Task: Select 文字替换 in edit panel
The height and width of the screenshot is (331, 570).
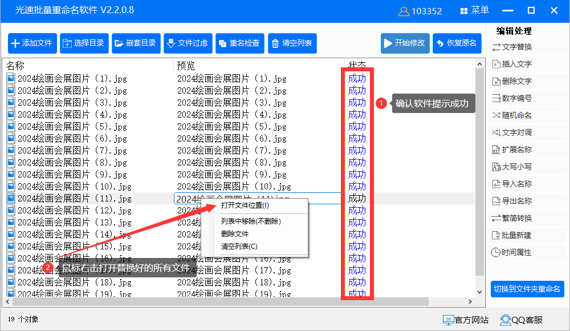Action: pyautogui.click(x=512, y=47)
